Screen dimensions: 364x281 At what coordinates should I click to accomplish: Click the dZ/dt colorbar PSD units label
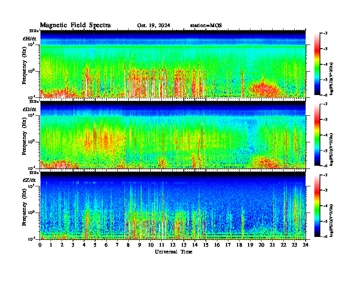[331, 220]
